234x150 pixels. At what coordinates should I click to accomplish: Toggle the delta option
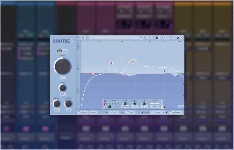93,112
